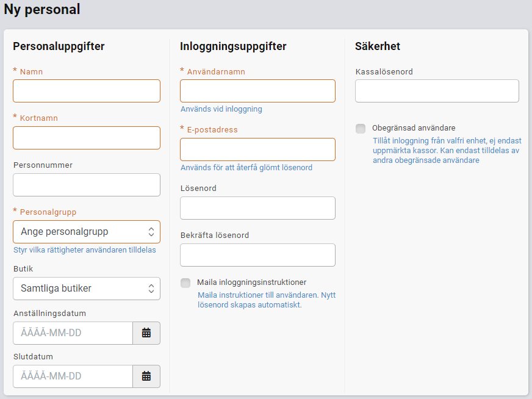
Task: Focus the Slutdatum date text field
Action: tap(73, 376)
